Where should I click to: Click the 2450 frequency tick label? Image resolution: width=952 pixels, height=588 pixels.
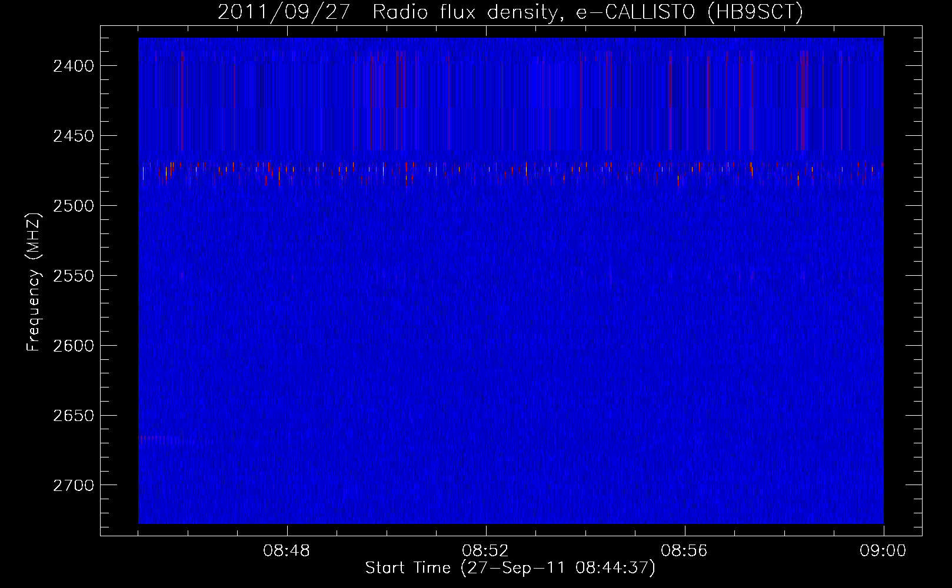click(74, 136)
